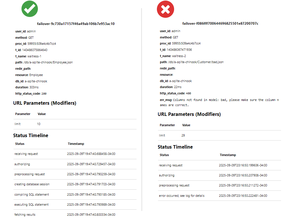Click the 'creating database session' status row
Screen dimensions: 298x218
tap(32, 184)
